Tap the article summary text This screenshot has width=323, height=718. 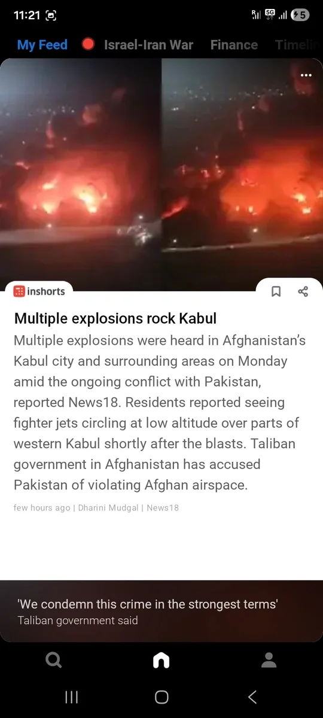point(160,413)
